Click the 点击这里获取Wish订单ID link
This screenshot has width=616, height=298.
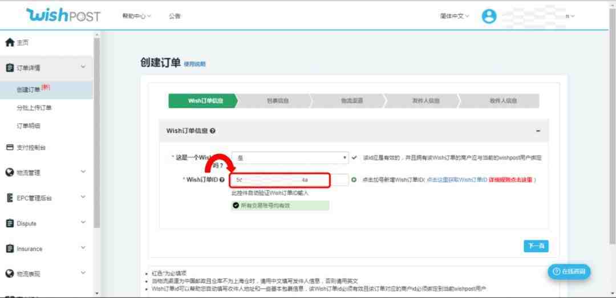pyautogui.click(x=456, y=179)
